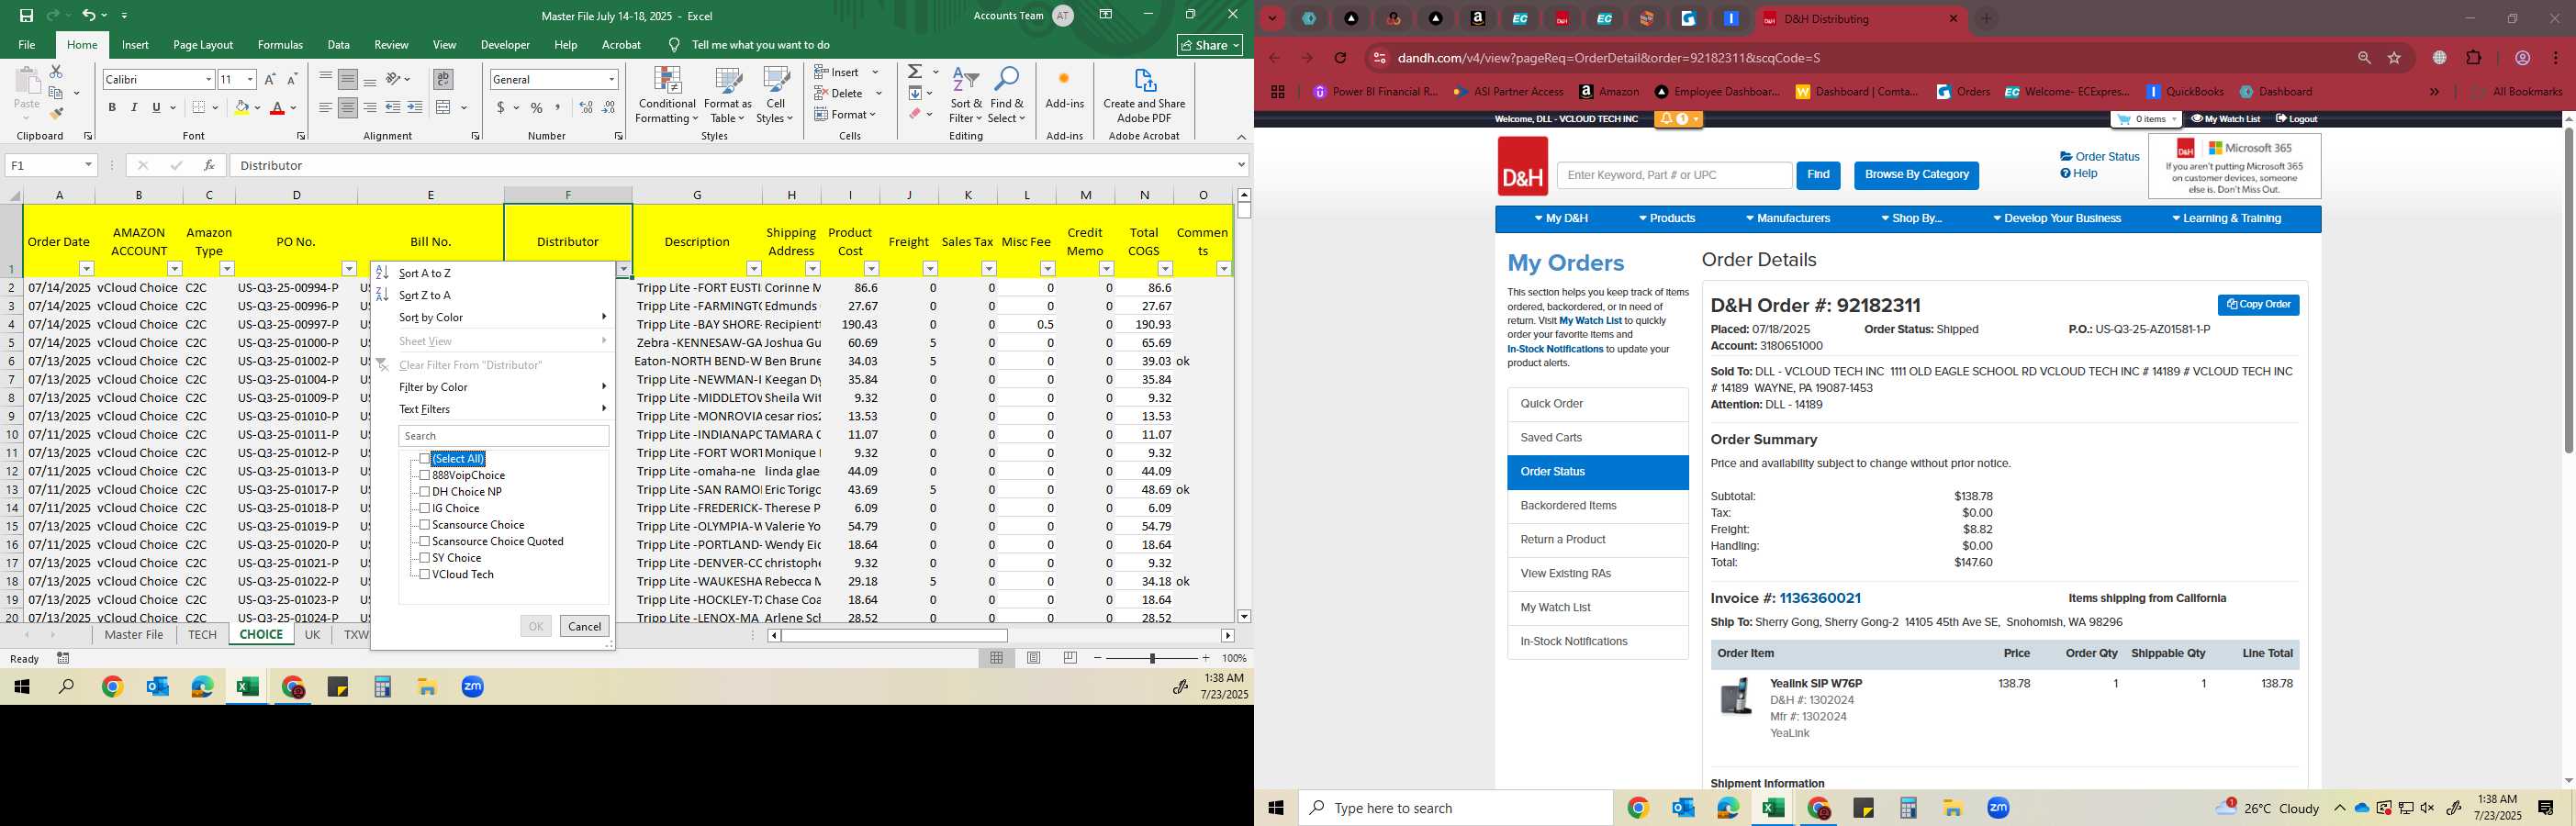Click the red Font Color button
Image resolution: width=2576 pixels, height=826 pixels.
(x=277, y=108)
